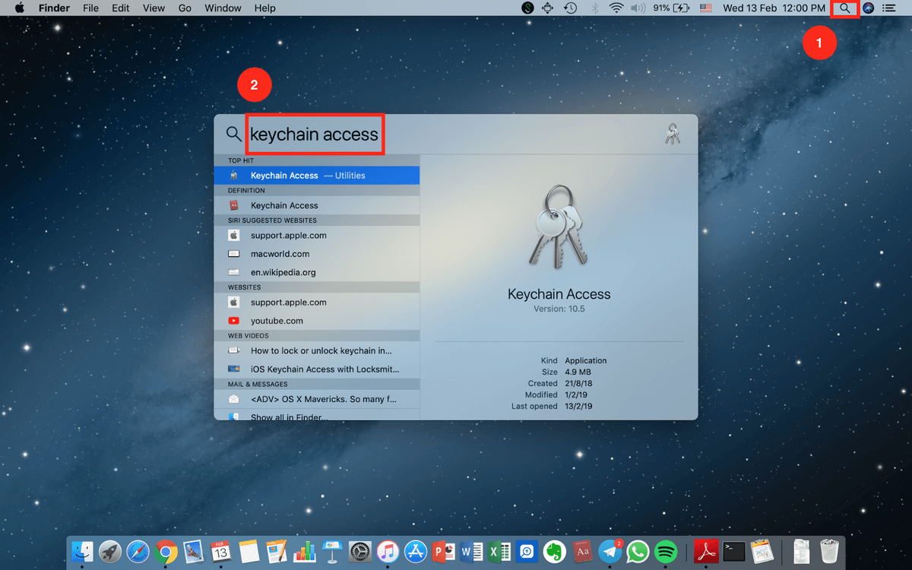Open Terminal from the dock
The width and height of the screenshot is (912, 570).
click(733, 551)
